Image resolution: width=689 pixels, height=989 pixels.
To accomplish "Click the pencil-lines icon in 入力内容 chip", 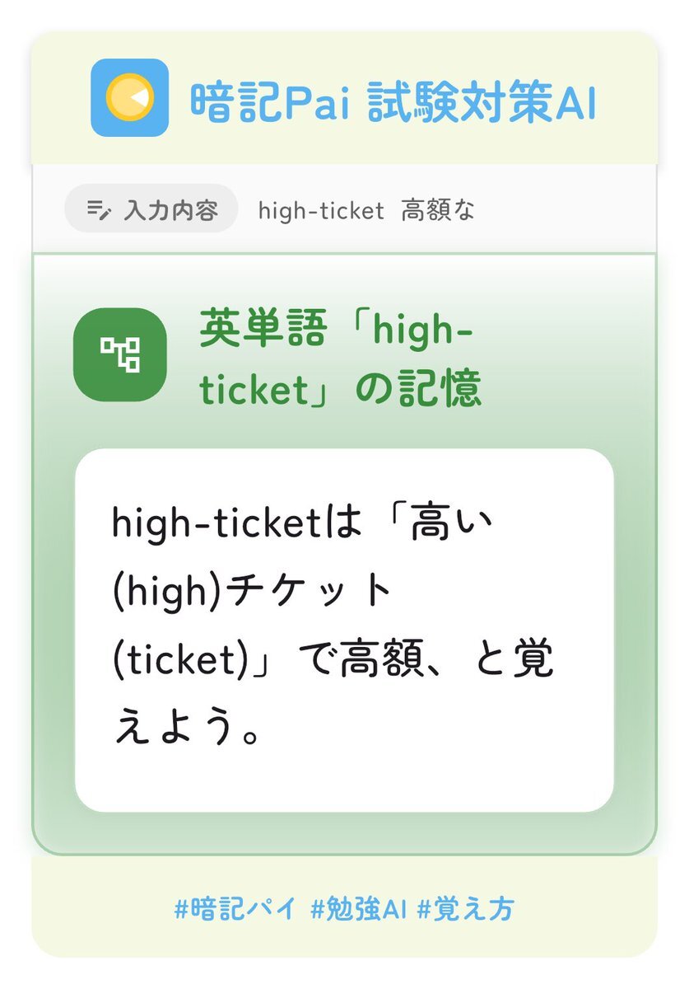I will point(98,211).
